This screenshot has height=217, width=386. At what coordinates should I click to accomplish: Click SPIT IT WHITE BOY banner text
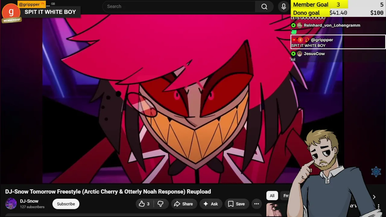(50, 12)
